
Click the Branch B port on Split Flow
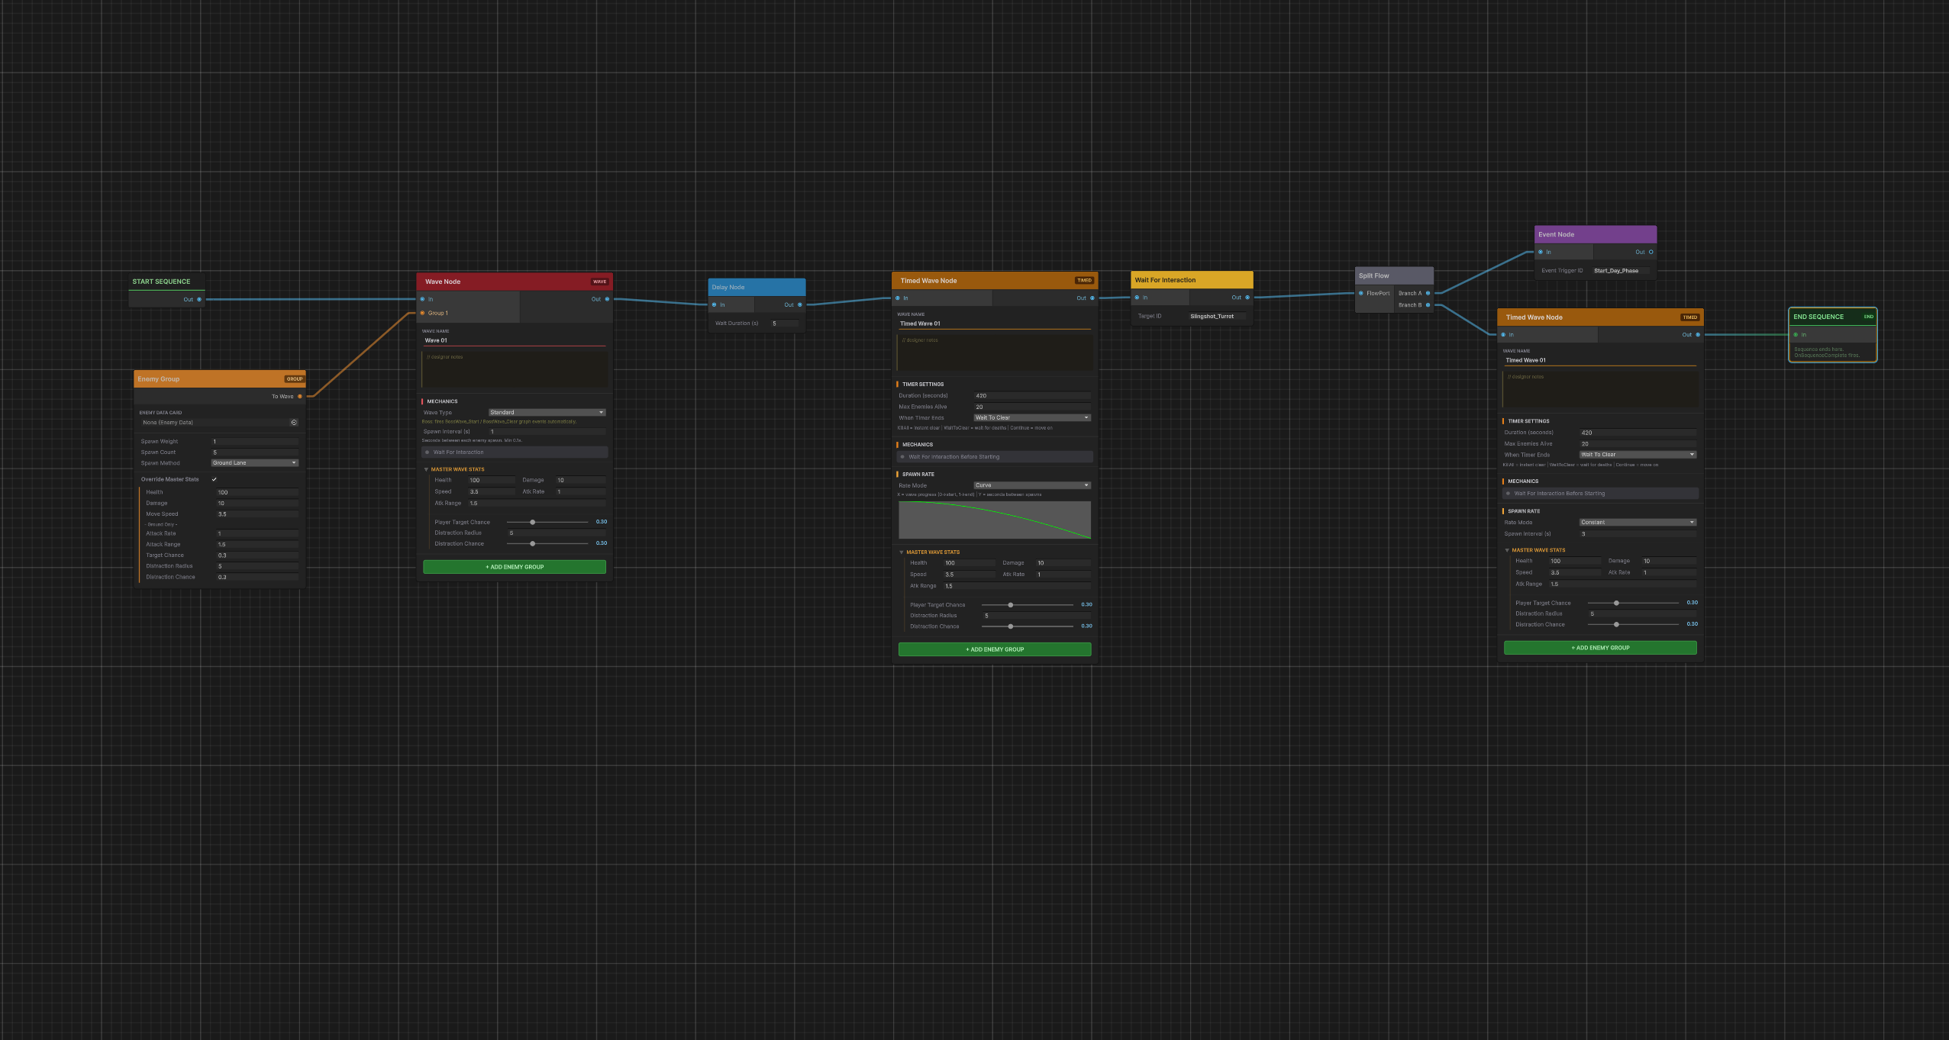(1428, 305)
